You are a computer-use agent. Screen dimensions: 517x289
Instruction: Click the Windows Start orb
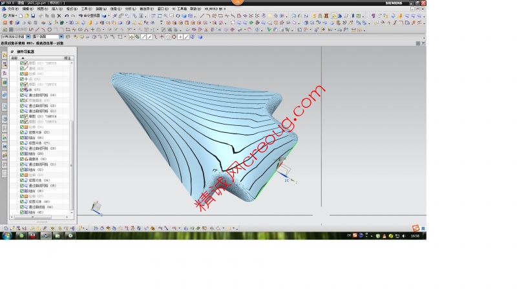click(6, 236)
